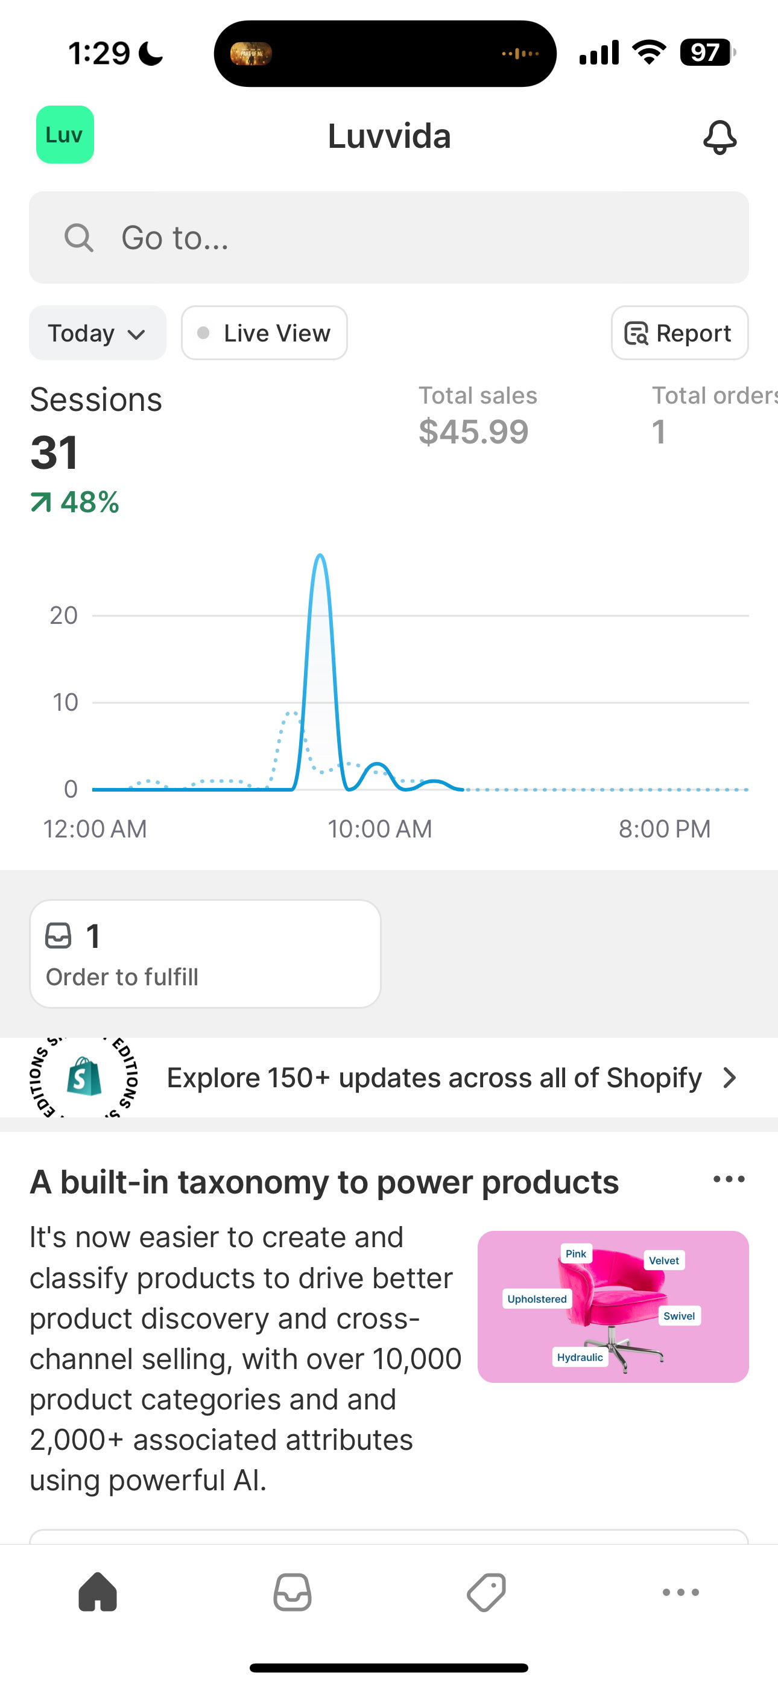Go to Home tab icon
This screenshot has height=1687, width=778.
coord(98,1592)
